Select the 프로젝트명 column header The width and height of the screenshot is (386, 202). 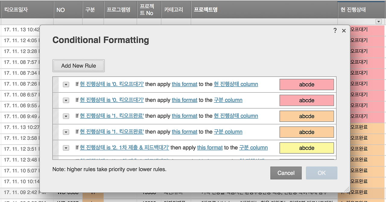tap(264, 9)
